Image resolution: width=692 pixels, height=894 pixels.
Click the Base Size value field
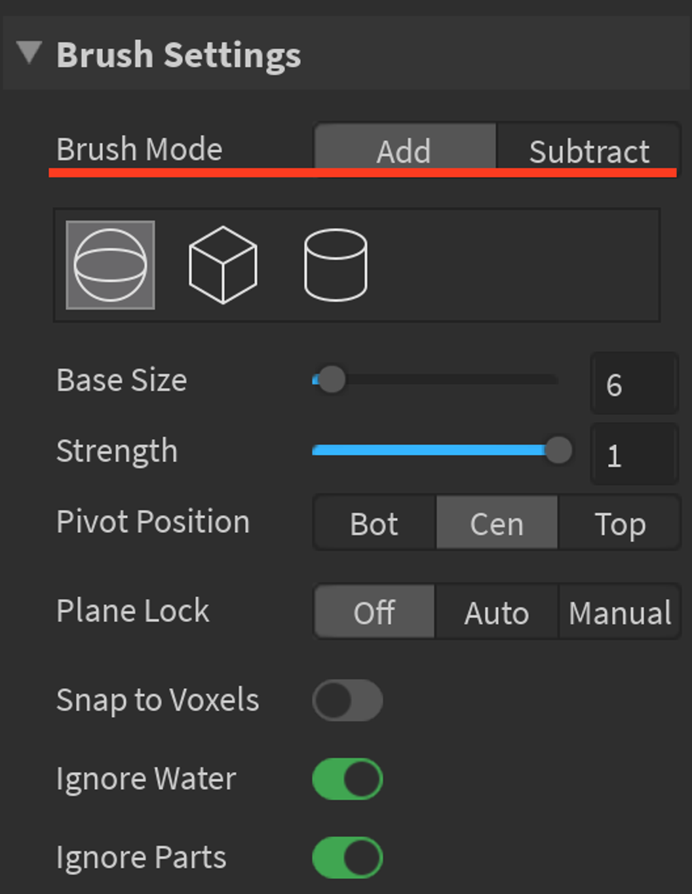pos(634,383)
